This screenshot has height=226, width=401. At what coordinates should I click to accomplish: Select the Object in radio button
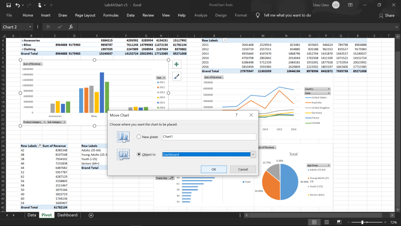coord(139,155)
